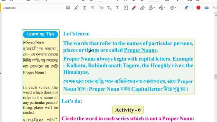This screenshot has width=217, height=122.
Task: Click the 'Activity - 6' label
Action: tap(128, 110)
